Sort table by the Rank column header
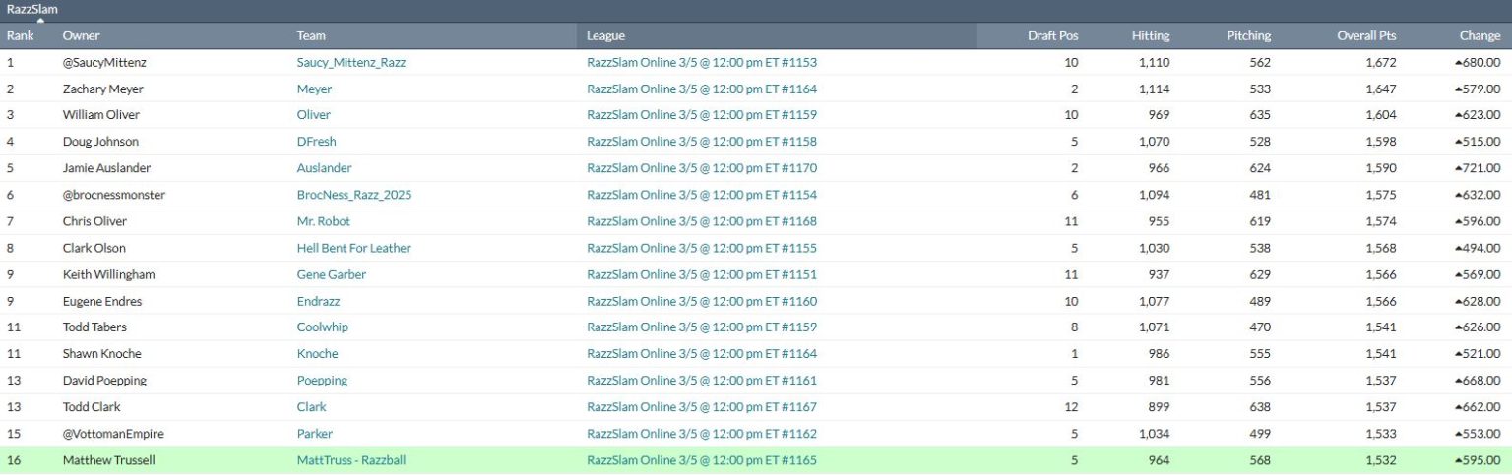 (x=20, y=35)
